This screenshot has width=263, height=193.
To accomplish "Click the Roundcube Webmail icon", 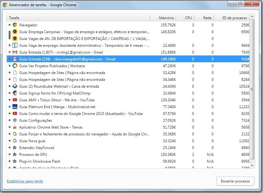I will pos(15,86).
